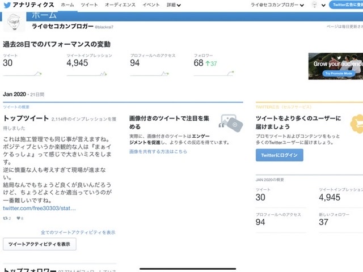Click the ツイートアクティビティを表示 button

[x=39, y=244]
